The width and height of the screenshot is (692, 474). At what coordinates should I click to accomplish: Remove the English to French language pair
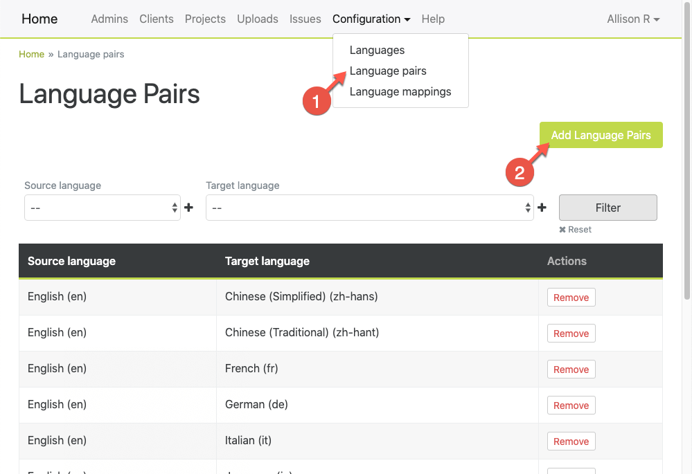571,369
